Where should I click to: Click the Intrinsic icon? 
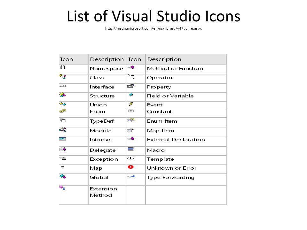tap(63, 139)
